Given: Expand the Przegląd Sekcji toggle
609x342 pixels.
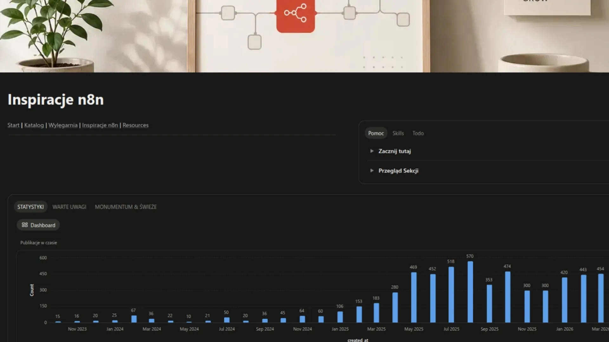Looking at the screenshot, I should click(x=372, y=171).
